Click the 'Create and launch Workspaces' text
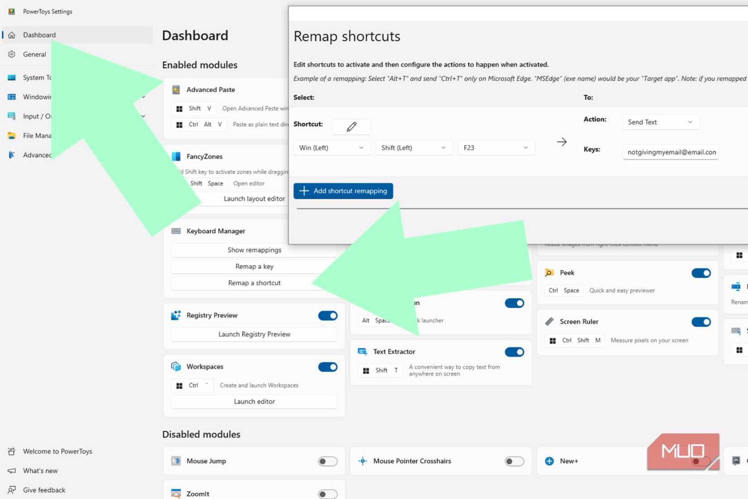Viewport: 748px width, 499px height. pos(259,385)
